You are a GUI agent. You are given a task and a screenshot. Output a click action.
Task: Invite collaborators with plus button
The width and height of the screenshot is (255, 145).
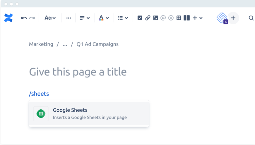pos(233,18)
